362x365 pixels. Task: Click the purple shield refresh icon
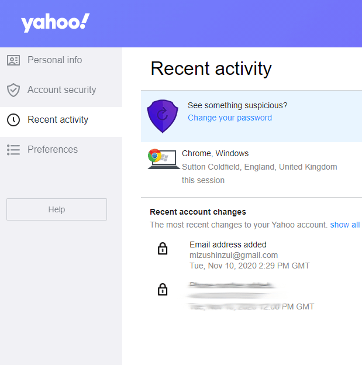(x=162, y=115)
